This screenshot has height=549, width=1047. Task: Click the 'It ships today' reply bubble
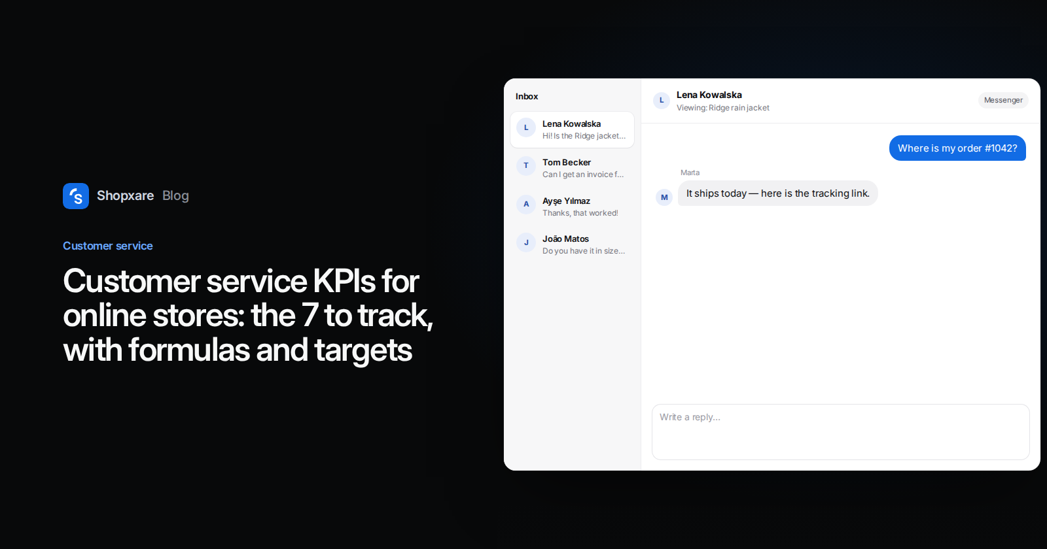(777, 193)
